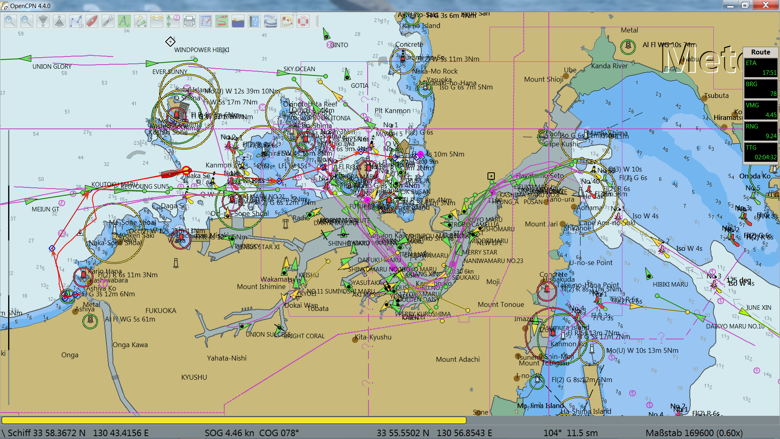This screenshot has width=780, height=439.
Task: Click the KYUSHU chart label
Action: coord(194,377)
